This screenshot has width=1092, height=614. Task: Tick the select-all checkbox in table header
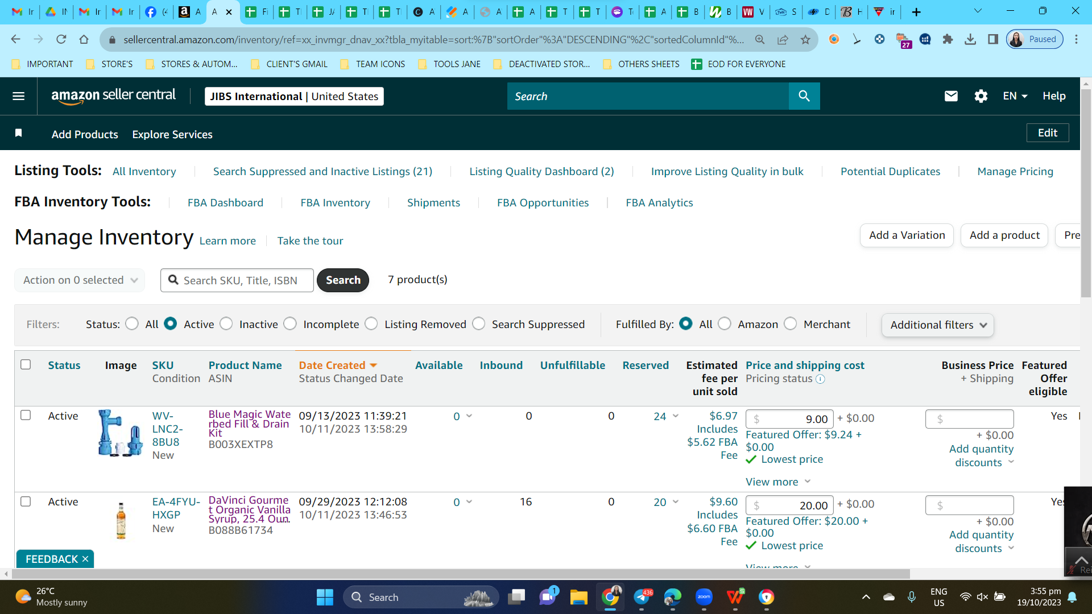[26, 364]
